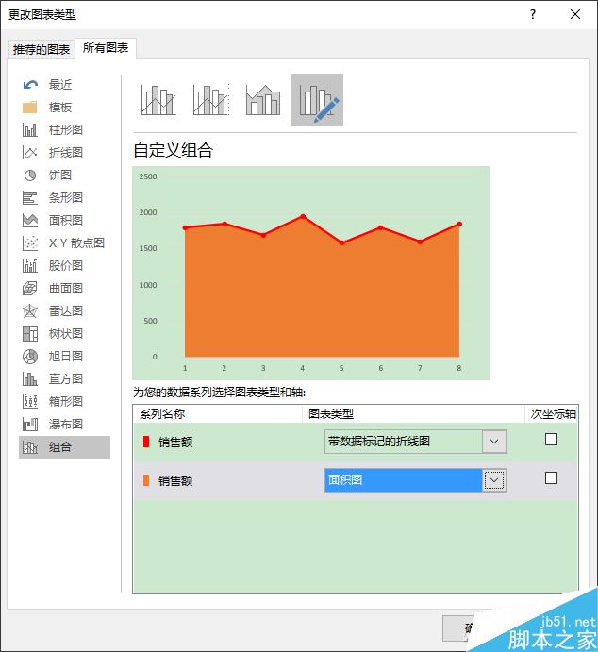Choose the Treemap (树状图) icon
598x652 pixels.
coord(30,333)
